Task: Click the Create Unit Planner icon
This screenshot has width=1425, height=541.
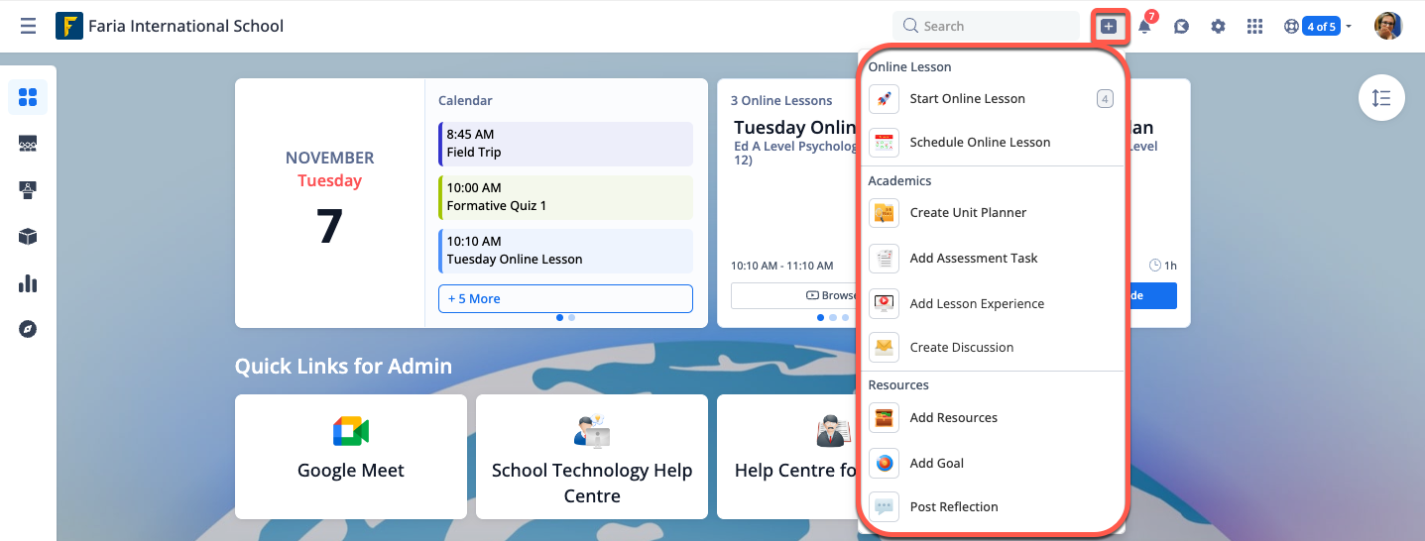Action: (x=884, y=213)
